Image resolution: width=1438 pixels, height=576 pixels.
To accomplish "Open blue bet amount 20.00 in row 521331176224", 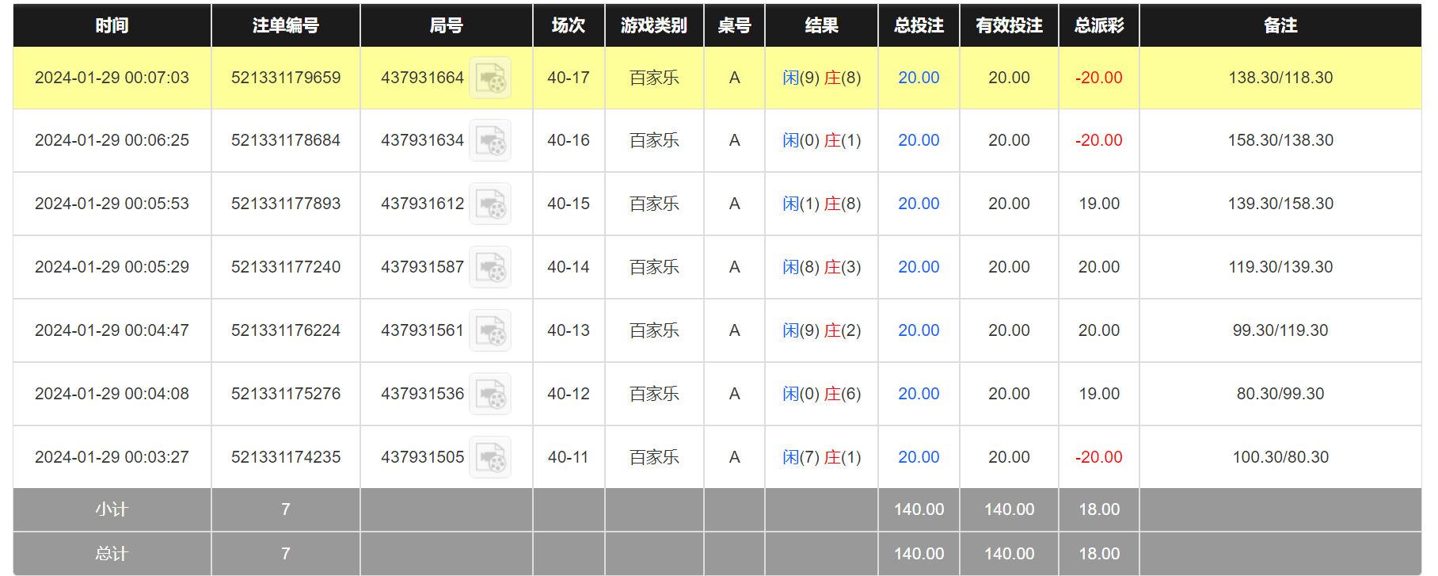I will click(919, 330).
